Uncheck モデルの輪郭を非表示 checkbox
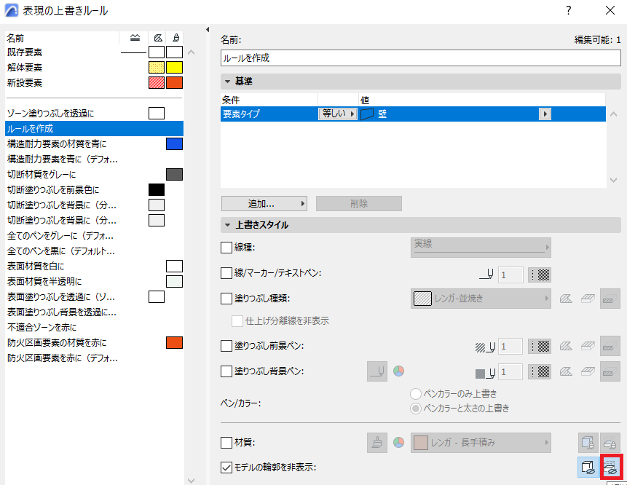 pyautogui.click(x=226, y=467)
